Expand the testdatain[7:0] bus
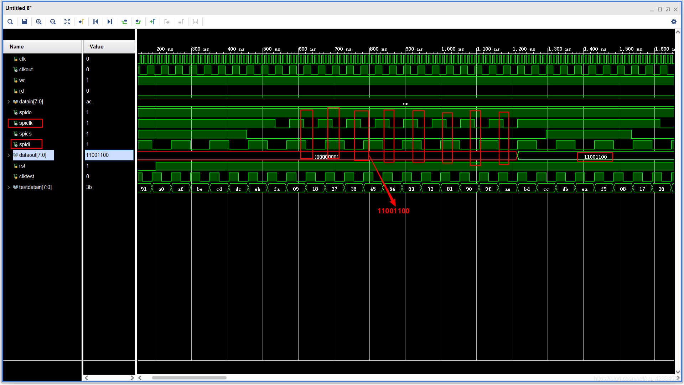 (9, 188)
